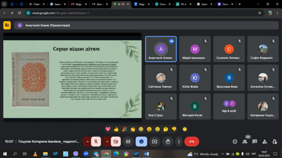
Task: Expand audio settings arrow beside microphone
Action: click(x=87, y=142)
